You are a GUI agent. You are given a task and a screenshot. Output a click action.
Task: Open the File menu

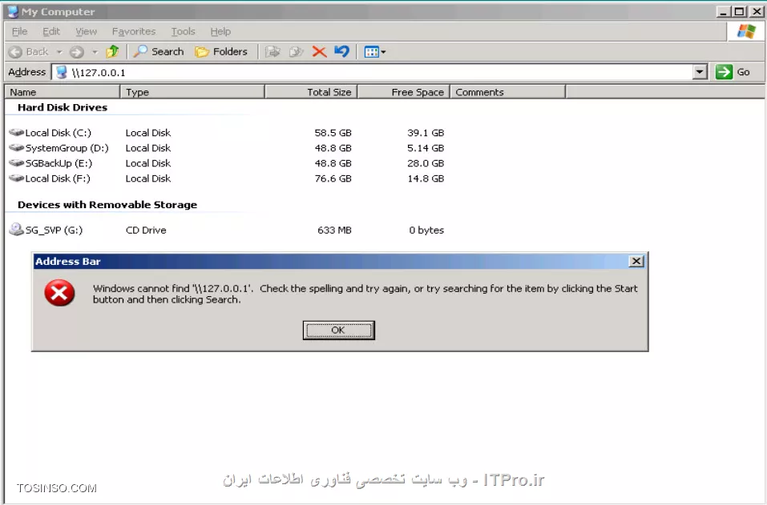[x=19, y=31]
